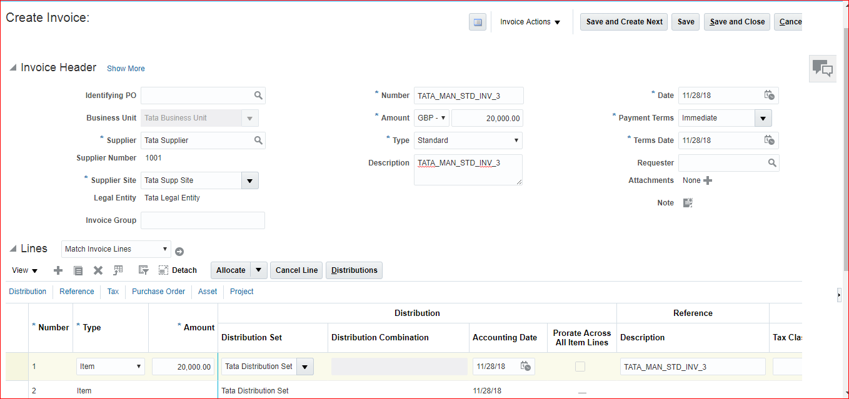Open the Date calendar picker icon
Image resolution: width=849 pixels, height=399 pixels.
(x=769, y=96)
